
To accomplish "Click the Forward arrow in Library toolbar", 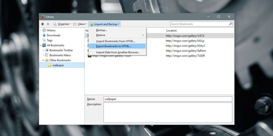I will 48,24.
